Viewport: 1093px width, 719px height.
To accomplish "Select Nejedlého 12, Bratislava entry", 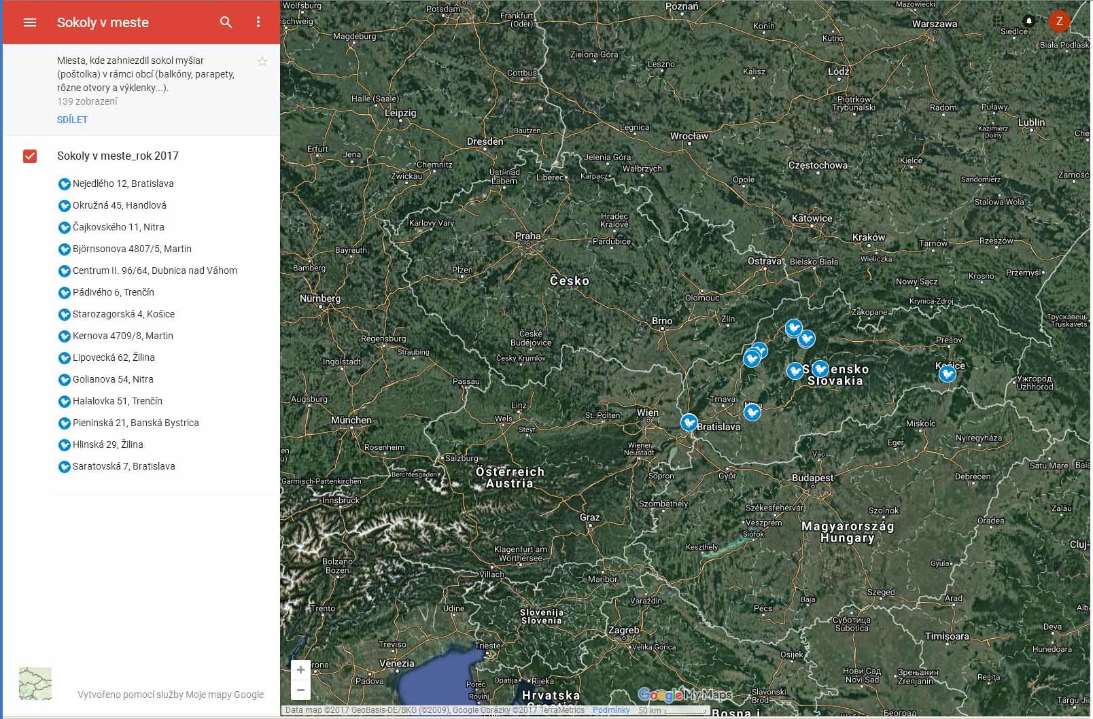I will [122, 183].
